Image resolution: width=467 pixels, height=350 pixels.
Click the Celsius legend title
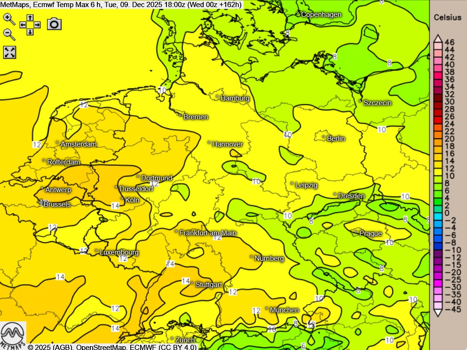447,18
